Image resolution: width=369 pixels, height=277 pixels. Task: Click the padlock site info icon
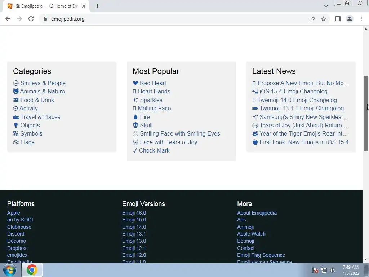(x=45, y=19)
